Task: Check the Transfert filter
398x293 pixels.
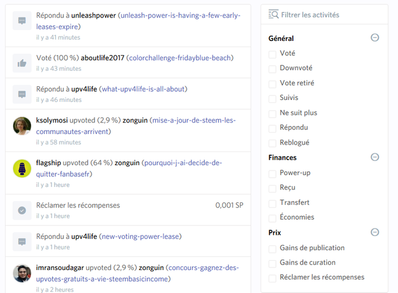Action: tap(272, 204)
